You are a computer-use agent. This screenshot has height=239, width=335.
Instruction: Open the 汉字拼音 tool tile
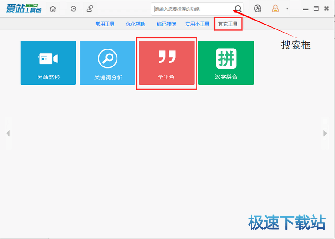tap(226, 63)
